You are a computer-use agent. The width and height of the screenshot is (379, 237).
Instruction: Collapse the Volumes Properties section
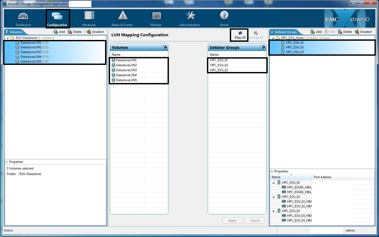click(7, 162)
